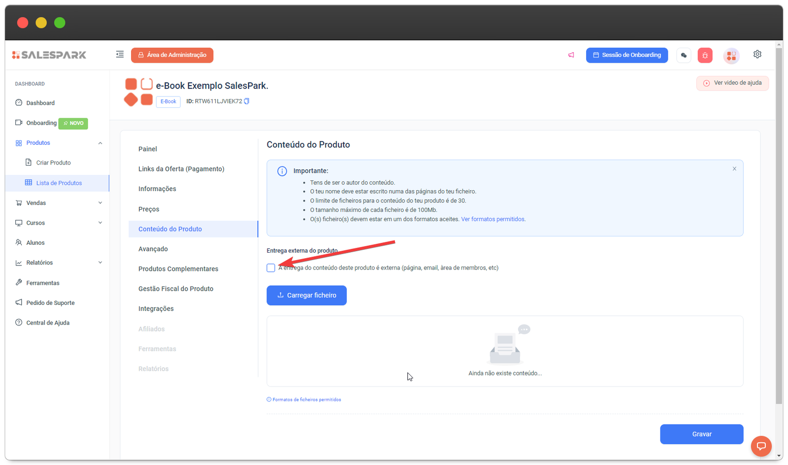Collapse the Produtos sidebar section
The image size is (788, 465).
100,143
